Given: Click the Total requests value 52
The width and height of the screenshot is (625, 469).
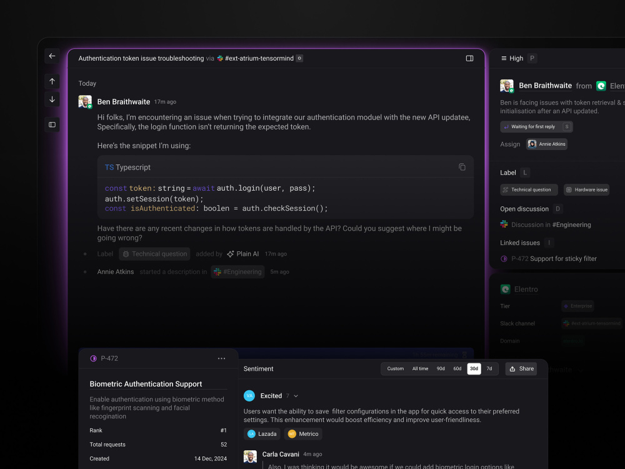Looking at the screenshot, I should click(x=224, y=445).
